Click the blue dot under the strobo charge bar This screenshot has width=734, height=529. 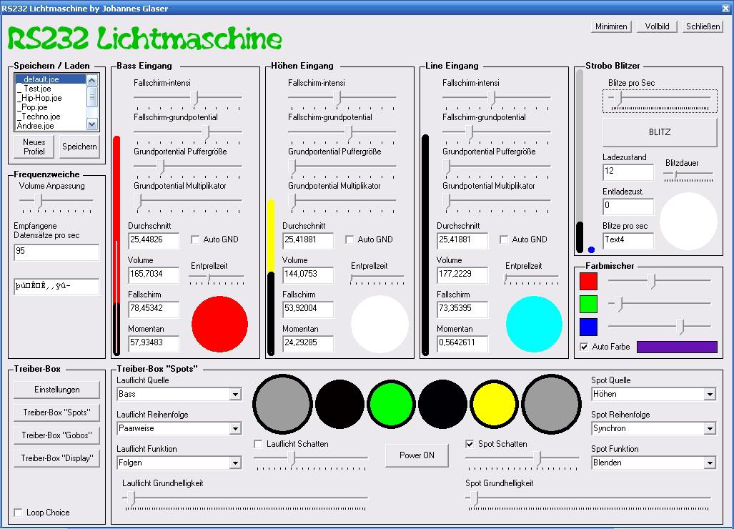point(590,249)
